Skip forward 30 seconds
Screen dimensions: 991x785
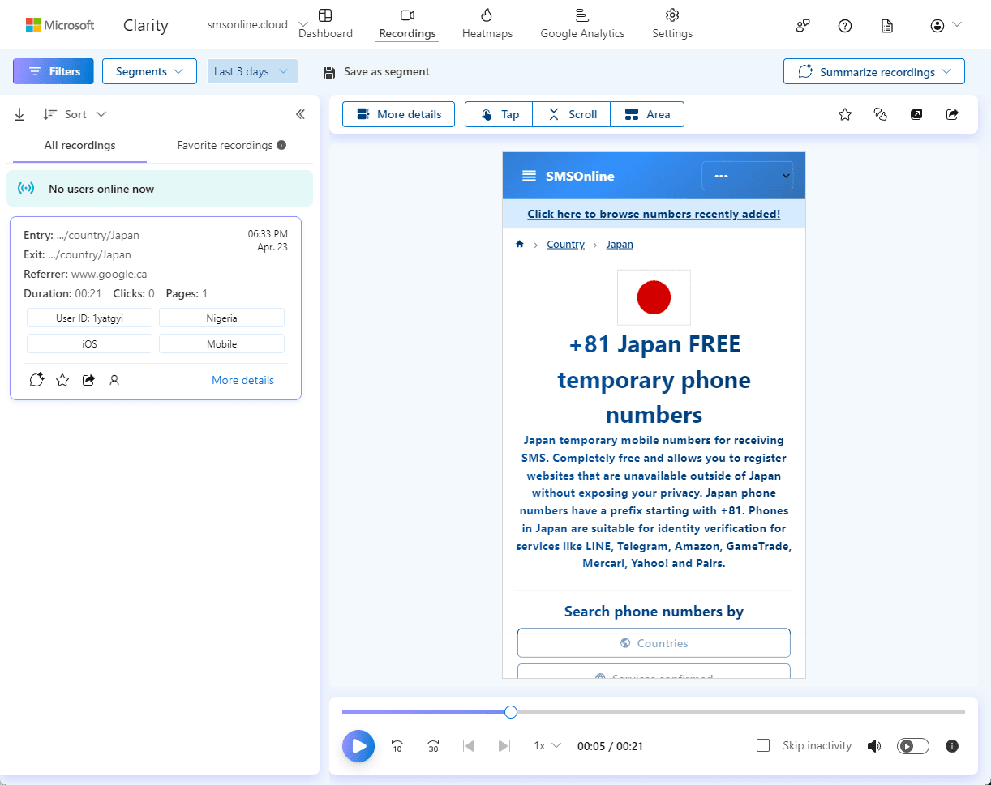[433, 746]
